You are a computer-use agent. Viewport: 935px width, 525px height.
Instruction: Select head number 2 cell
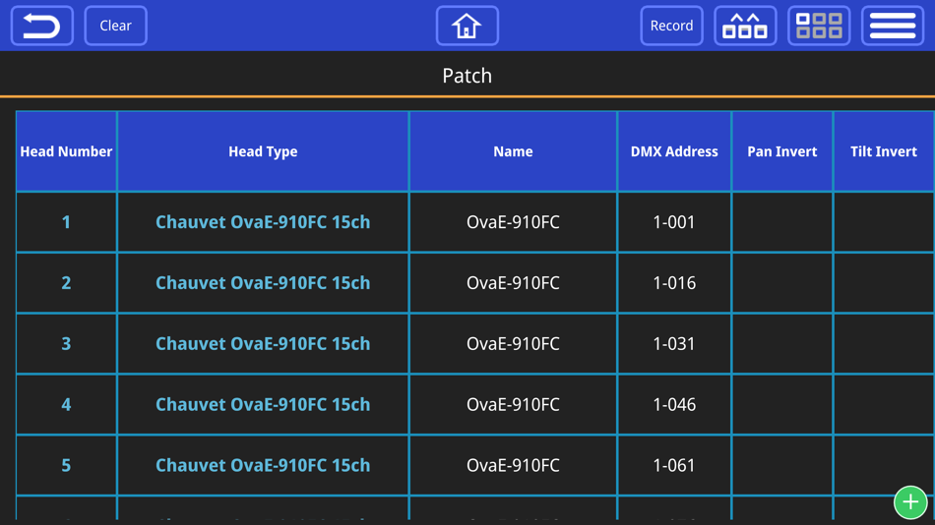(66, 283)
